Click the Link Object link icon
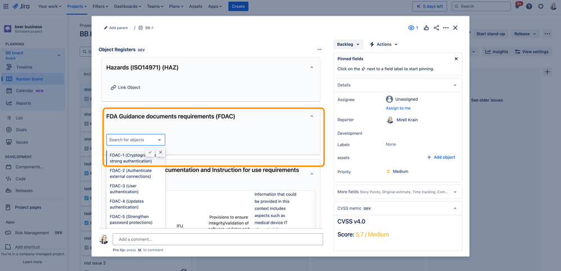 (114, 87)
